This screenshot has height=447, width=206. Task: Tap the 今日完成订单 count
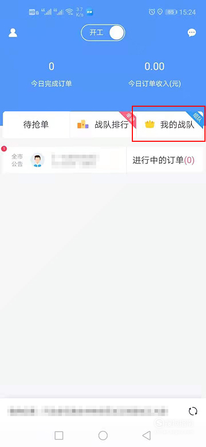click(x=51, y=67)
